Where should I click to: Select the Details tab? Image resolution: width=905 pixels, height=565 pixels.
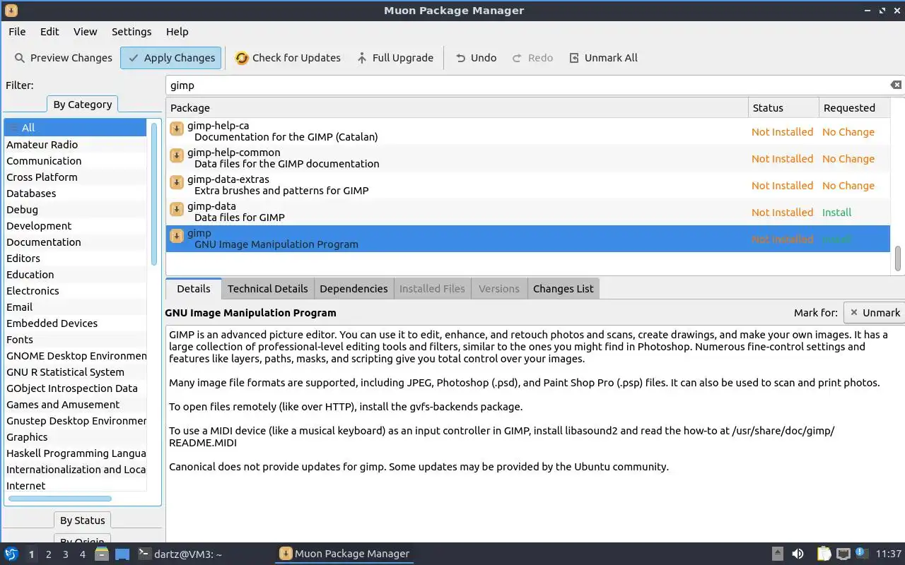[194, 289]
